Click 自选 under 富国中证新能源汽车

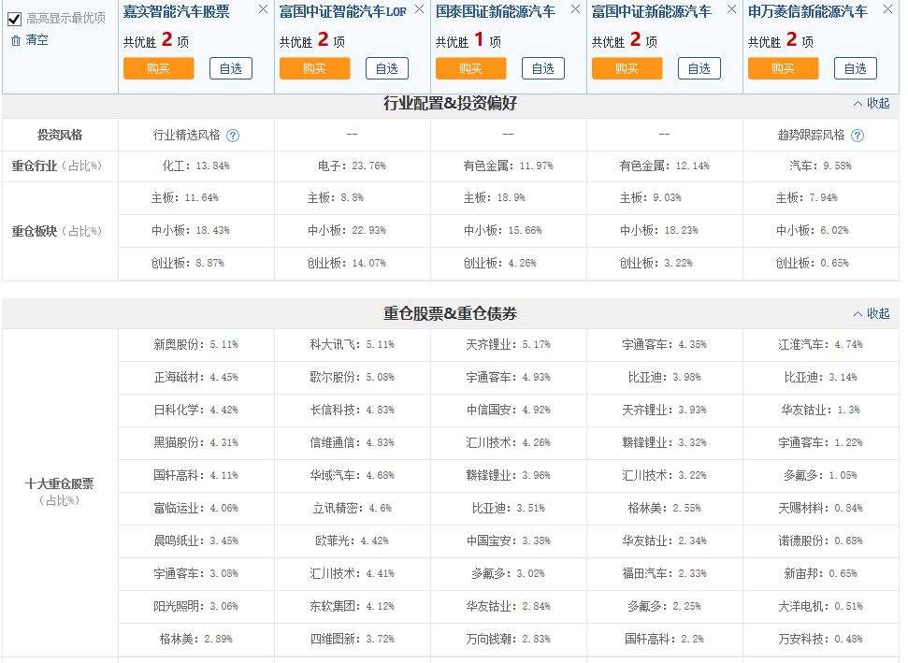pos(699,68)
